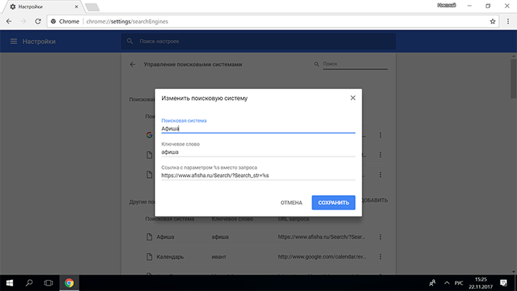Click the Календарь entry name
Image resolution: width=517 pixels, height=291 pixels.
170,257
